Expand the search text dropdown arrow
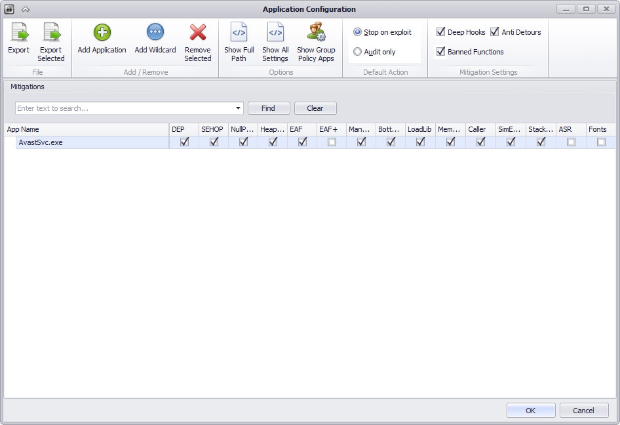The height and width of the screenshot is (425, 620). point(238,108)
